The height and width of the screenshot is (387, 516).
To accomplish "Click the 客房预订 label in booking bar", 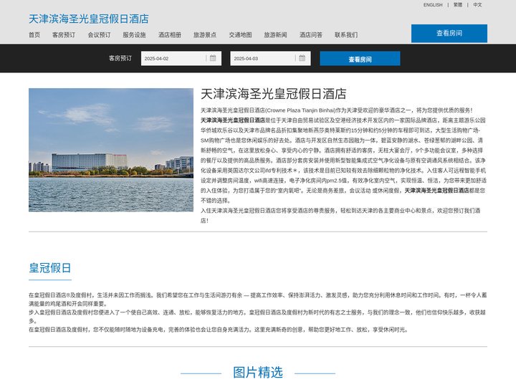I will pos(120,58).
